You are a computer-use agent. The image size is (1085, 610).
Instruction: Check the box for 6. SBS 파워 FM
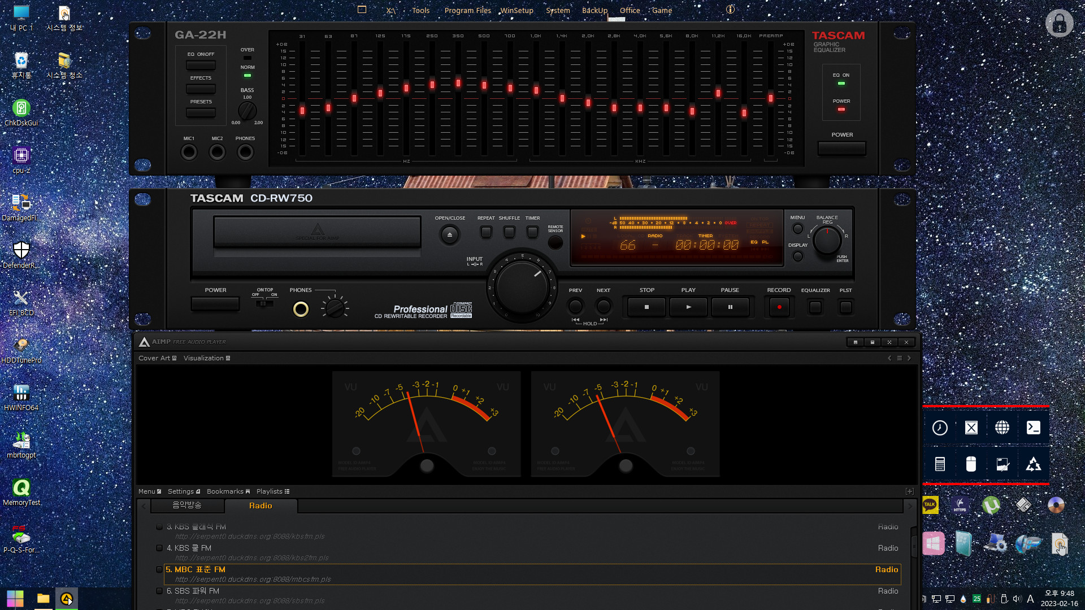[x=159, y=591]
